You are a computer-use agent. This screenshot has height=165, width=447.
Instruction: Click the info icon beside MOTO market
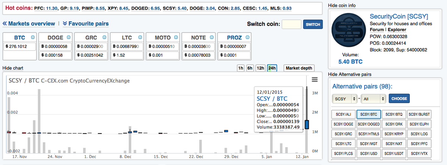click(x=175, y=37)
